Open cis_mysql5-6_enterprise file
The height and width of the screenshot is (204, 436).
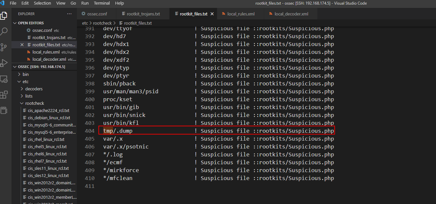pos(52,132)
